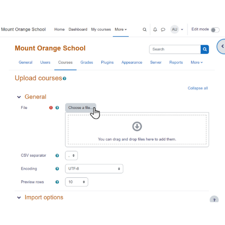Click the Choose a file button
The width and height of the screenshot is (225, 225).
[81, 108]
